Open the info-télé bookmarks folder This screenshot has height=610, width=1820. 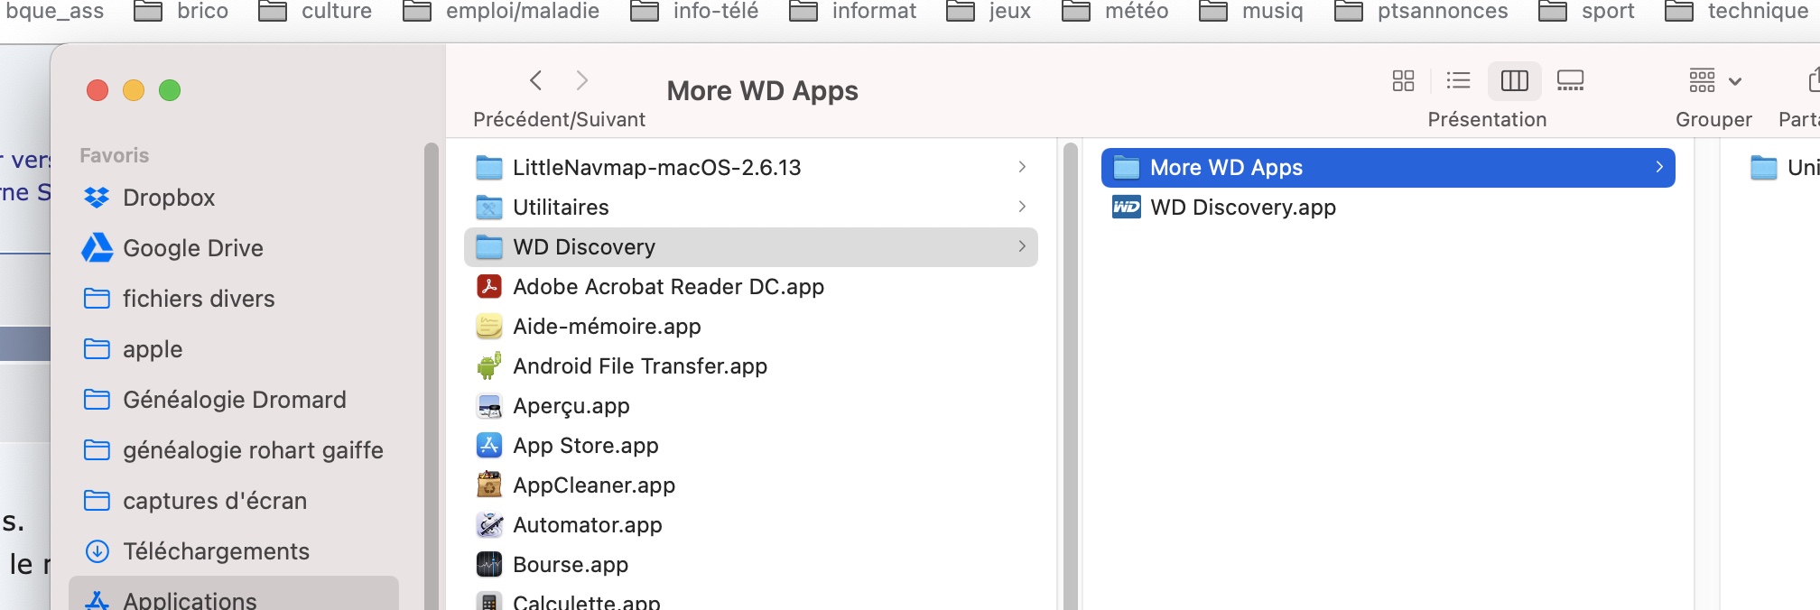pyautogui.click(x=694, y=11)
